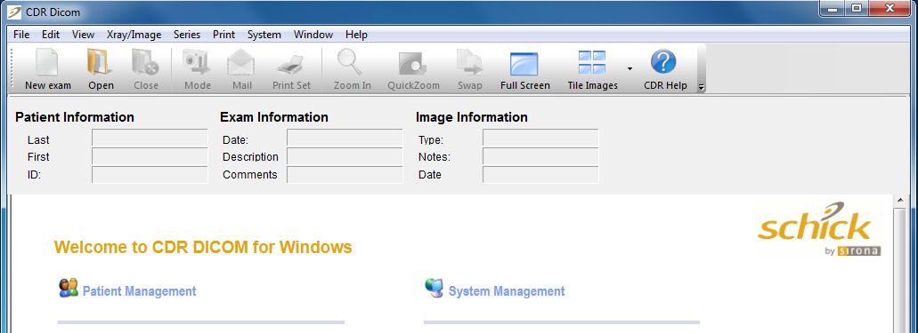Click the CDR Dicom title bar app icon
Screen dimensions: 918x333
[15, 12]
